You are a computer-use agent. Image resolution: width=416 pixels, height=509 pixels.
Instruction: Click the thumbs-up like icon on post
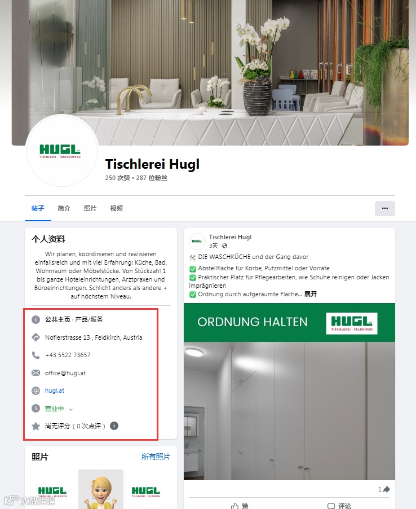coord(234,506)
